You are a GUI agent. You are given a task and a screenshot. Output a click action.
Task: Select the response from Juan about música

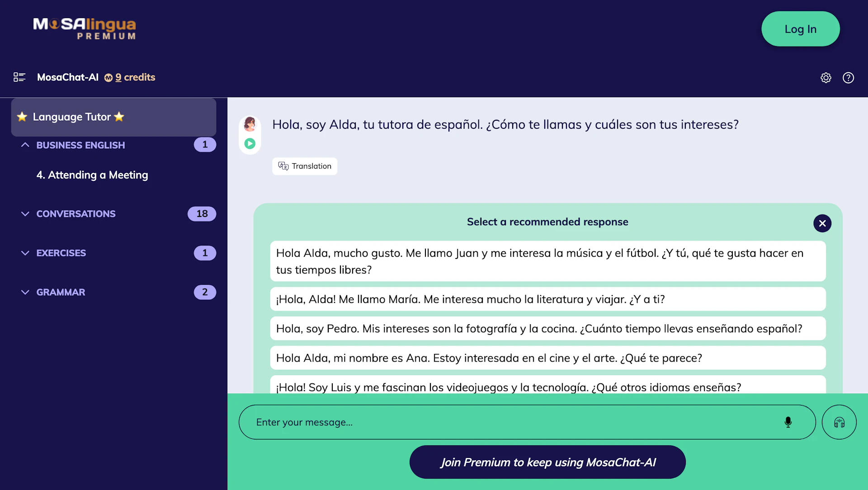tap(548, 261)
